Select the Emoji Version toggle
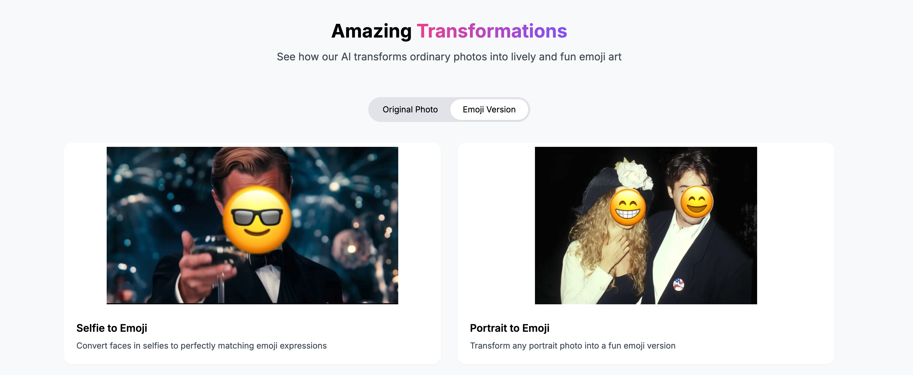Image resolution: width=913 pixels, height=375 pixels. click(x=489, y=110)
